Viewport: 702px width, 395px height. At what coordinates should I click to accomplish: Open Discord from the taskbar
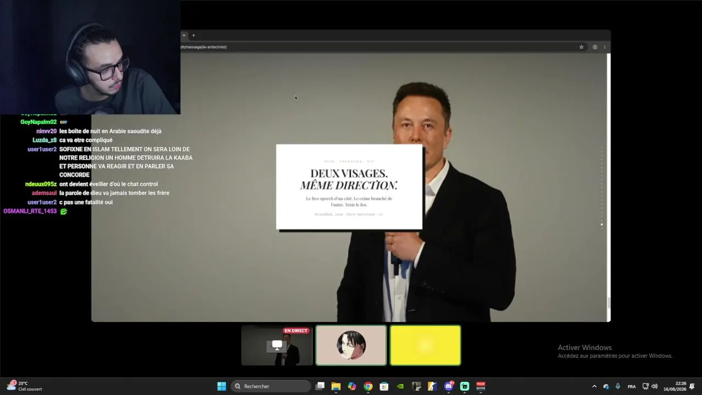point(449,386)
